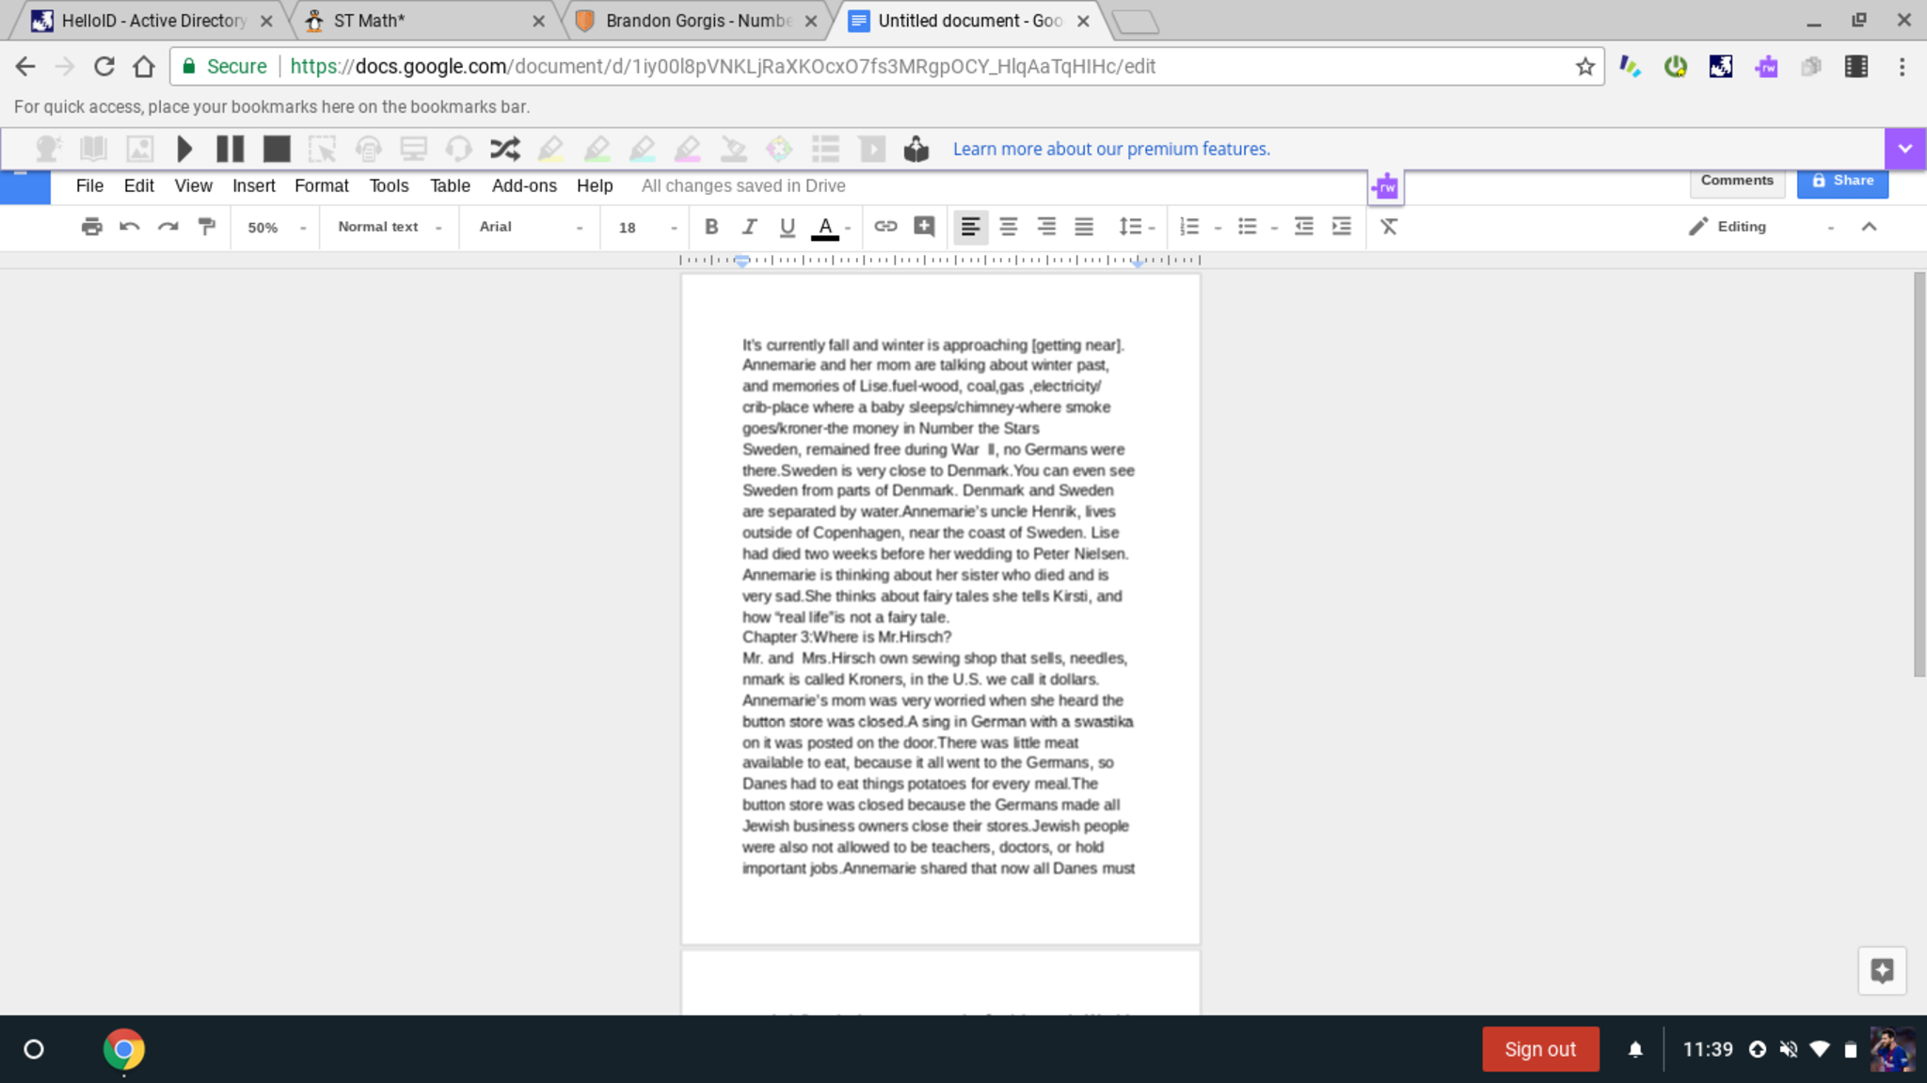Image resolution: width=1927 pixels, height=1083 pixels.
Task: Click the Read&Write play button
Action: (x=184, y=149)
